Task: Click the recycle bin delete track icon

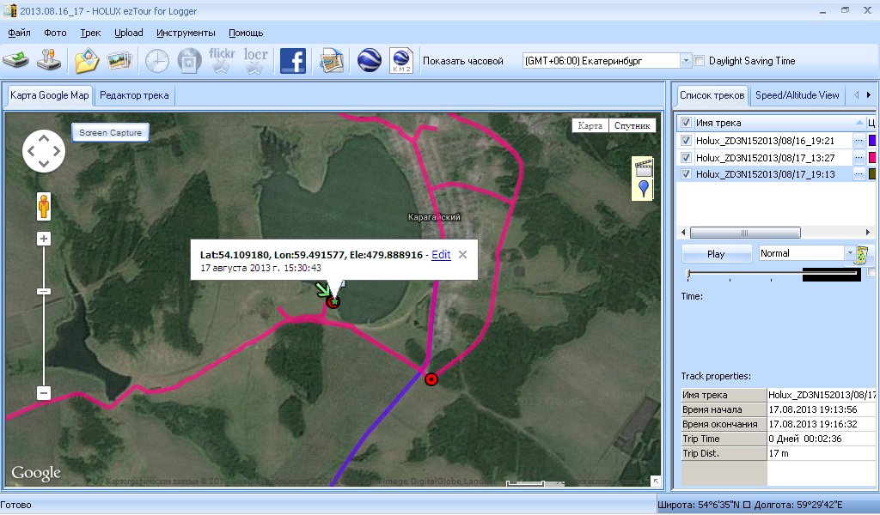Action: pos(861,256)
